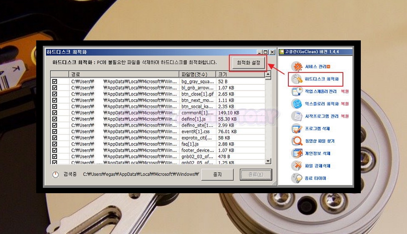The width and height of the screenshot is (407, 234).
Task: Open the 최적화 설정 button
Action: pyautogui.click(x=248, y=62)
